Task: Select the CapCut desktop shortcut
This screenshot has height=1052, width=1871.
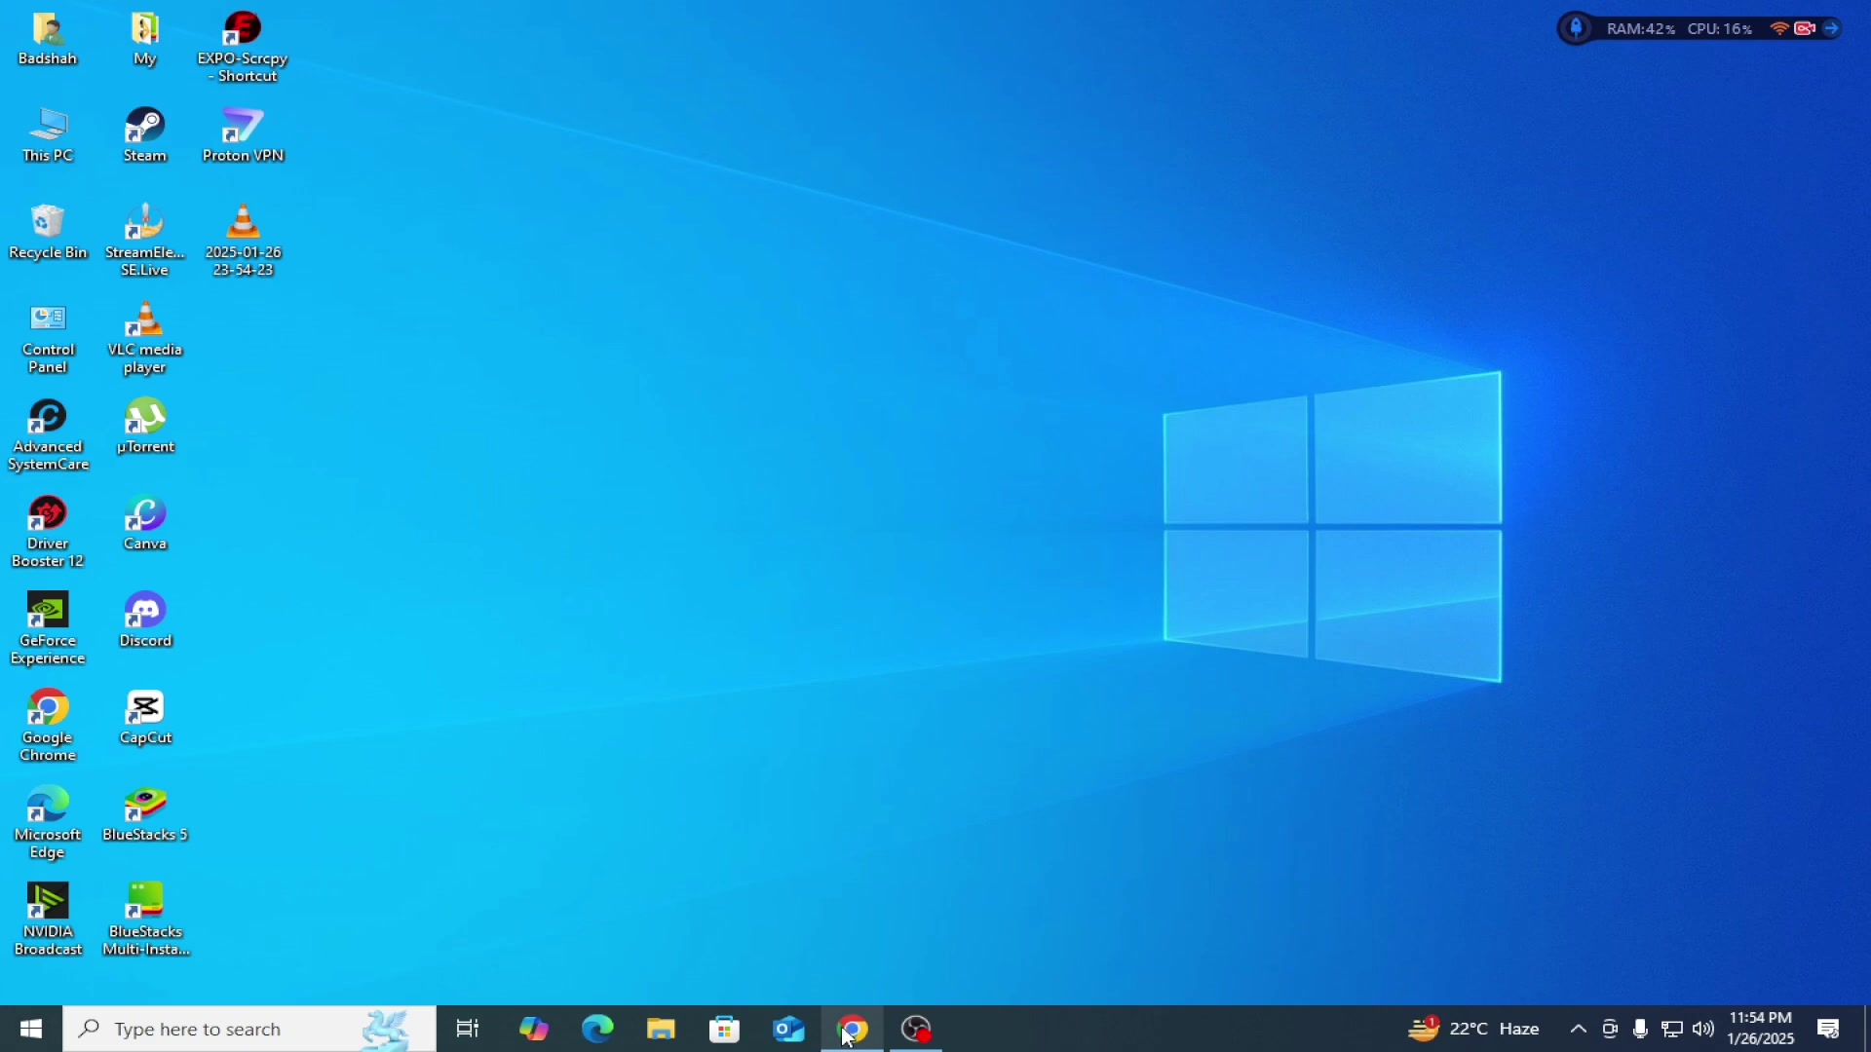Action: (x=145, y=719)
